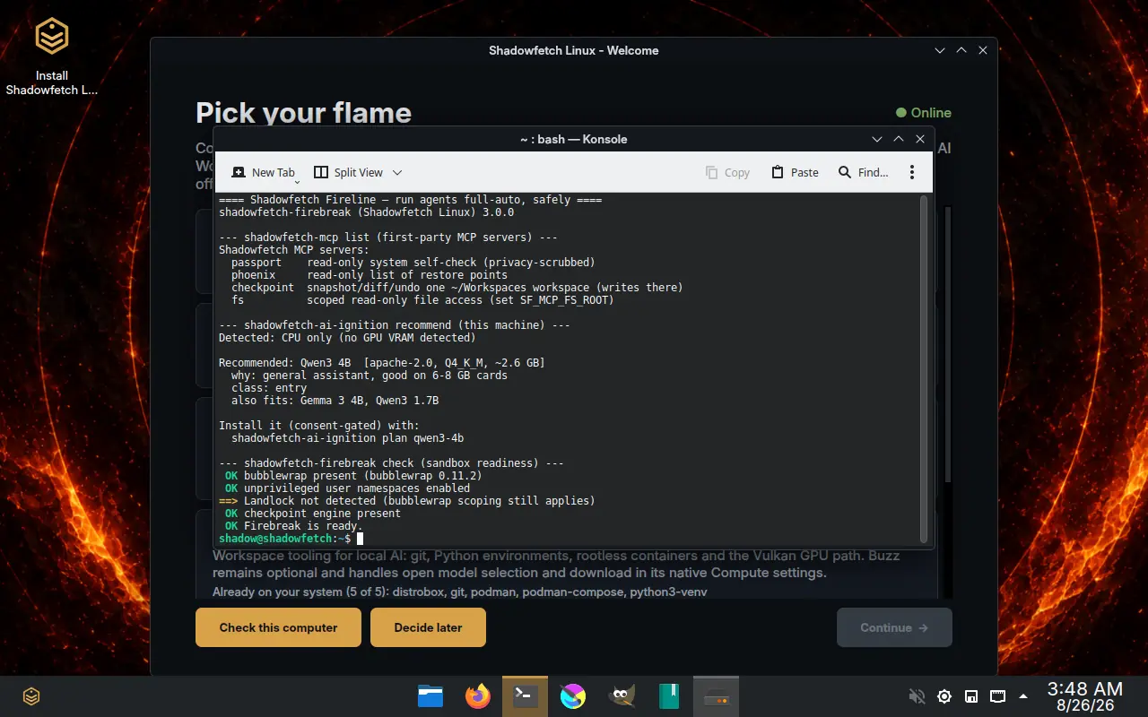This screenshot has width=1148, height=717.
Task: Click the 'checkpoint' MCP server row
Action: point(457,288)
